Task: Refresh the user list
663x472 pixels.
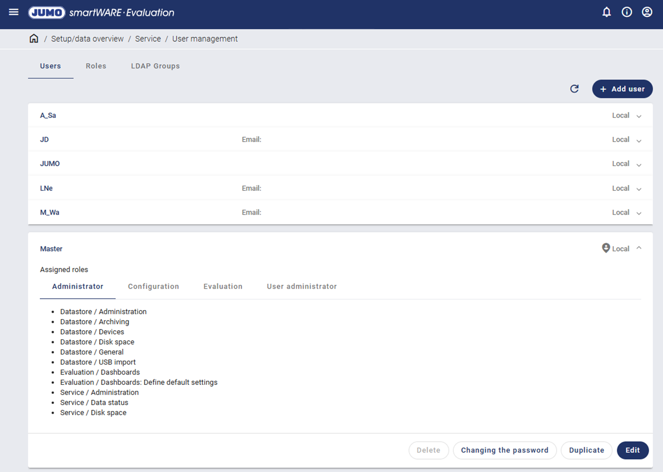Action: (574, 89)
